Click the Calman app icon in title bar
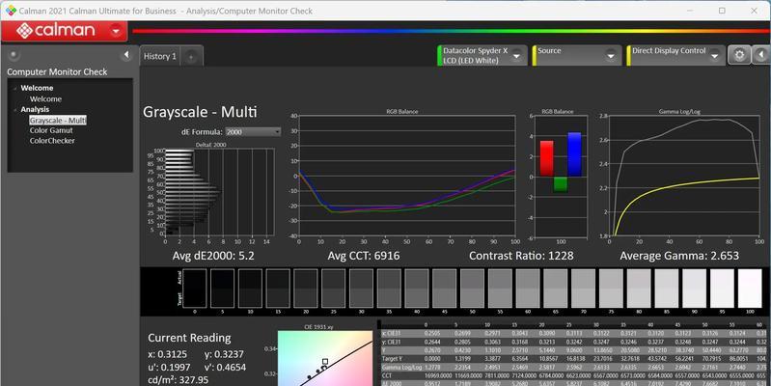The width and height of the screenshot is (771, 386). [x=11, y=11]
